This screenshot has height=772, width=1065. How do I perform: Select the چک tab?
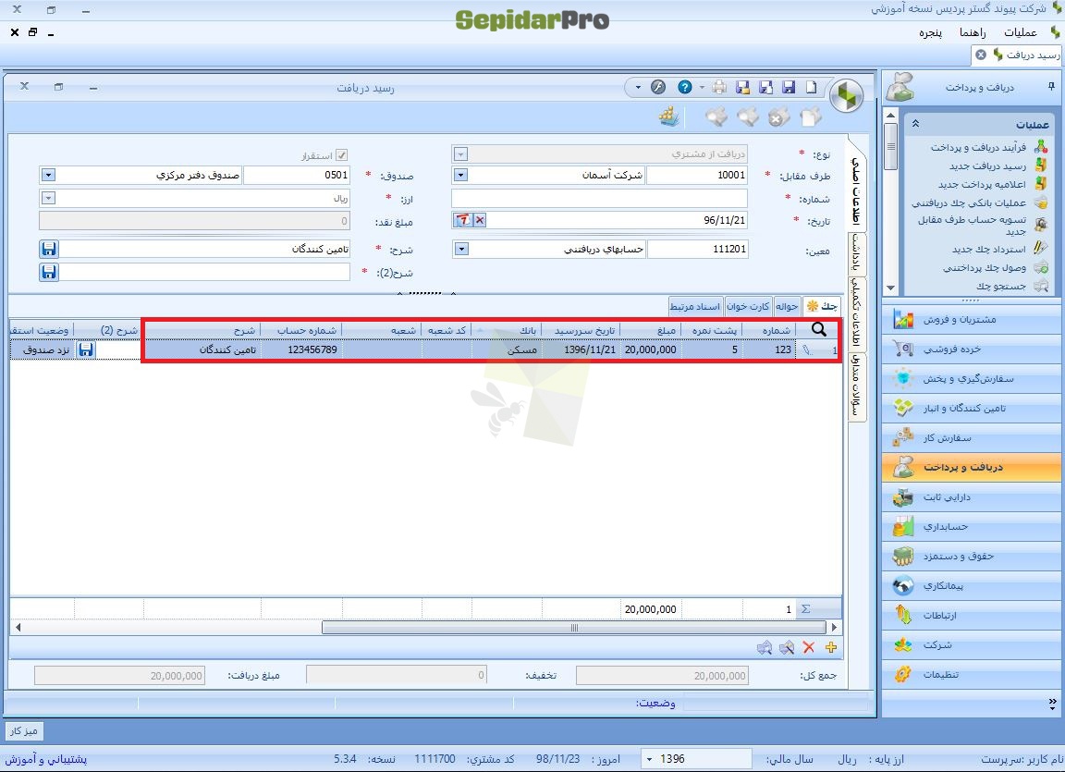[822, 305]
